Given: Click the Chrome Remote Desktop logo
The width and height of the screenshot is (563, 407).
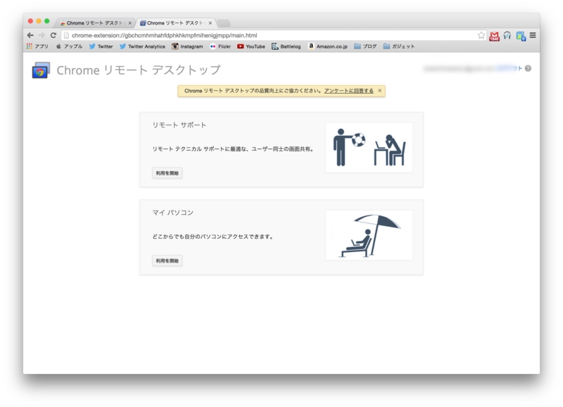Looking at the screenshot, I should coord(39,70).
